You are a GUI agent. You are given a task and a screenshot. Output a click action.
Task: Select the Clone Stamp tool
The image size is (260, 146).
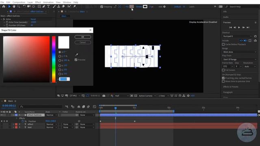[x=58, y=6]
